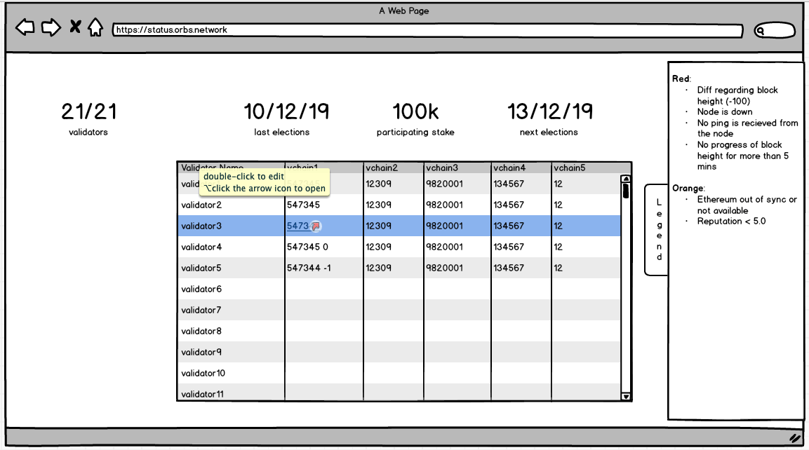Click the vchain2 column header
809x450 pixels.
(382, 168)
